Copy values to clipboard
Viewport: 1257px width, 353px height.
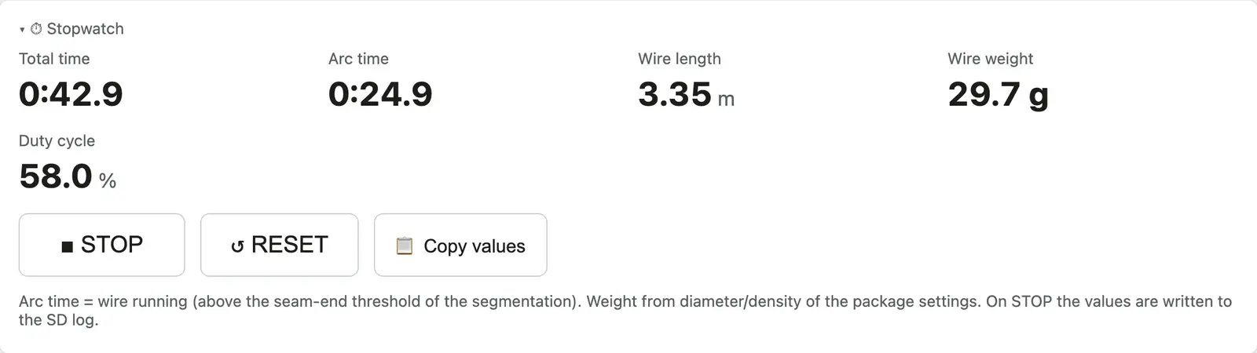tap(460, 245)
